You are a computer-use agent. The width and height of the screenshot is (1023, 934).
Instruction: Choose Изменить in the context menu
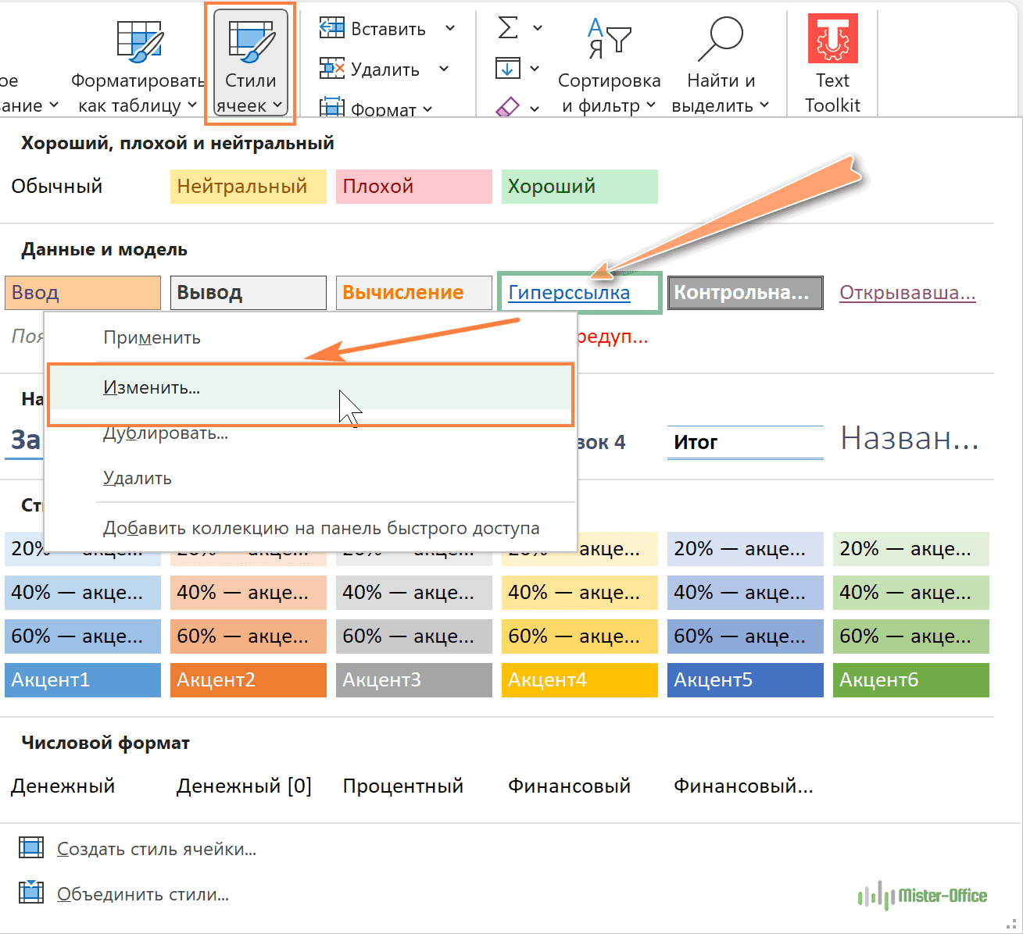(x=152, y=387)
